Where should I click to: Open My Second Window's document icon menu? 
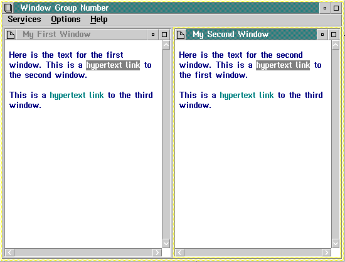pos(181,35)
